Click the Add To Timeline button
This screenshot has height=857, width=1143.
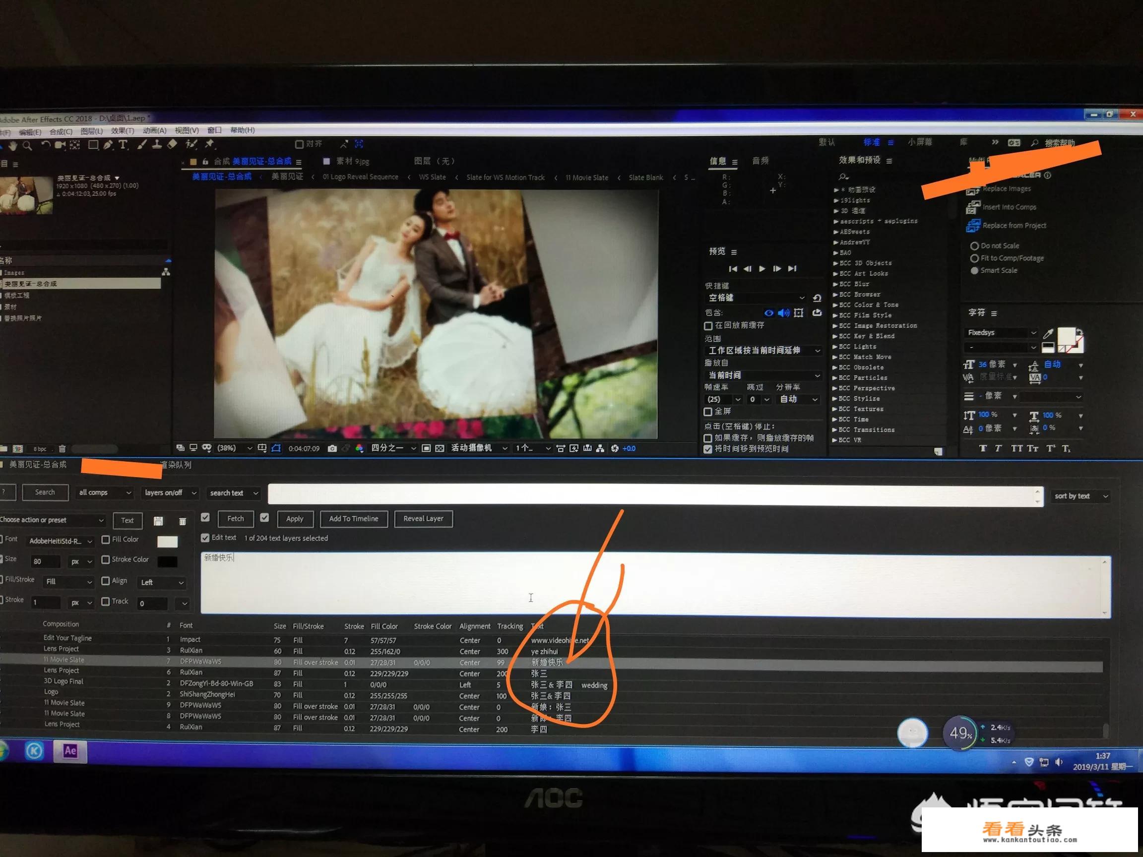354,519
